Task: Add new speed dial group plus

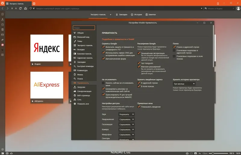Action: [111, 14]
